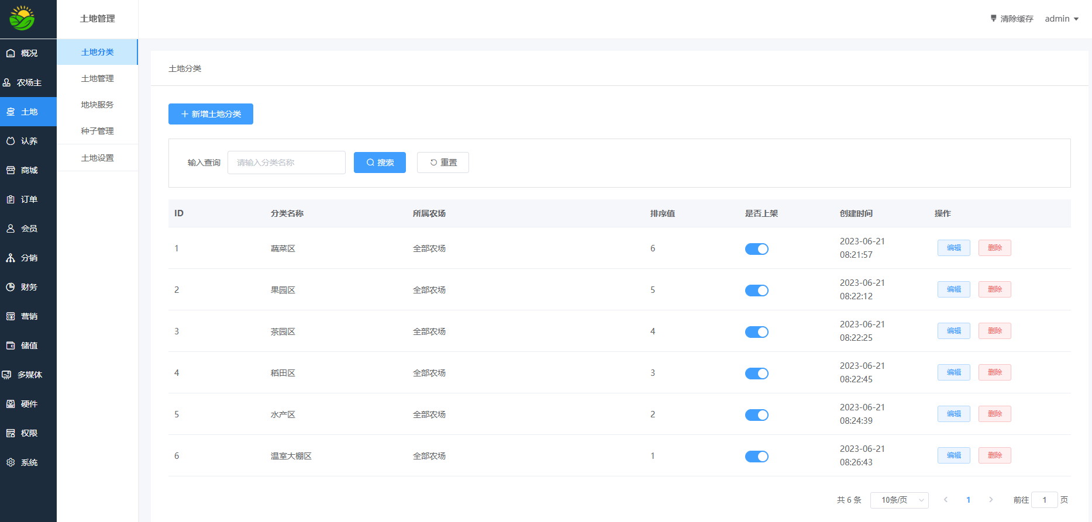
Task: Click the green farm logo icon
Action: tap(22, 19)
